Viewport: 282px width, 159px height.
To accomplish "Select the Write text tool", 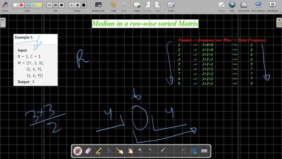I will [183, 151].
